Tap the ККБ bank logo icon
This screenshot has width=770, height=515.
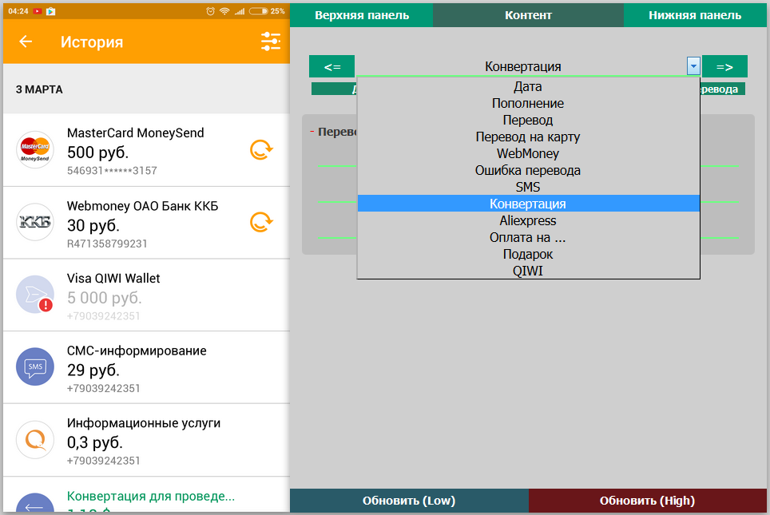(34, 222)
